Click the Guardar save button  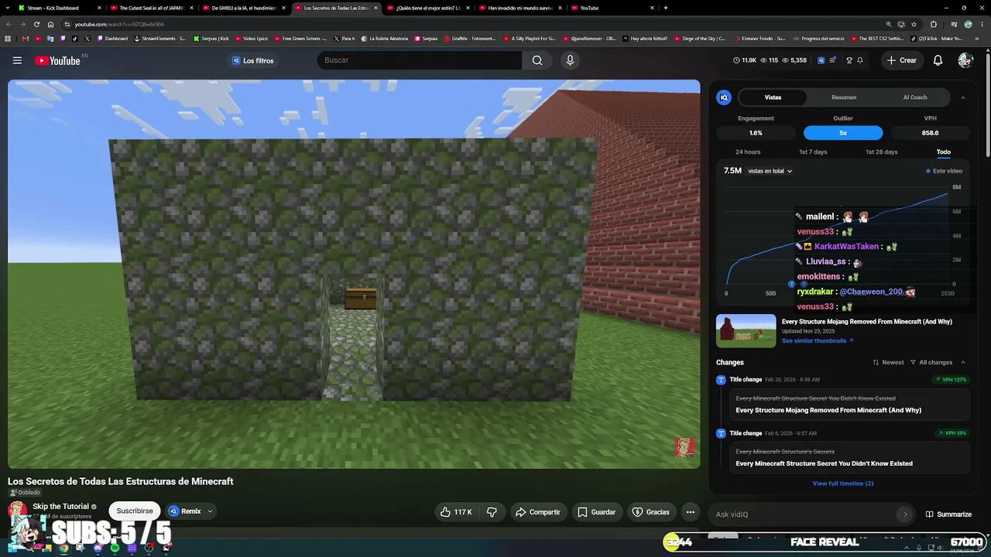(x=596, y=512)
